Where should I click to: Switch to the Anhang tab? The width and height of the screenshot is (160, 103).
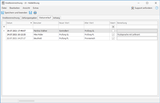57,18
